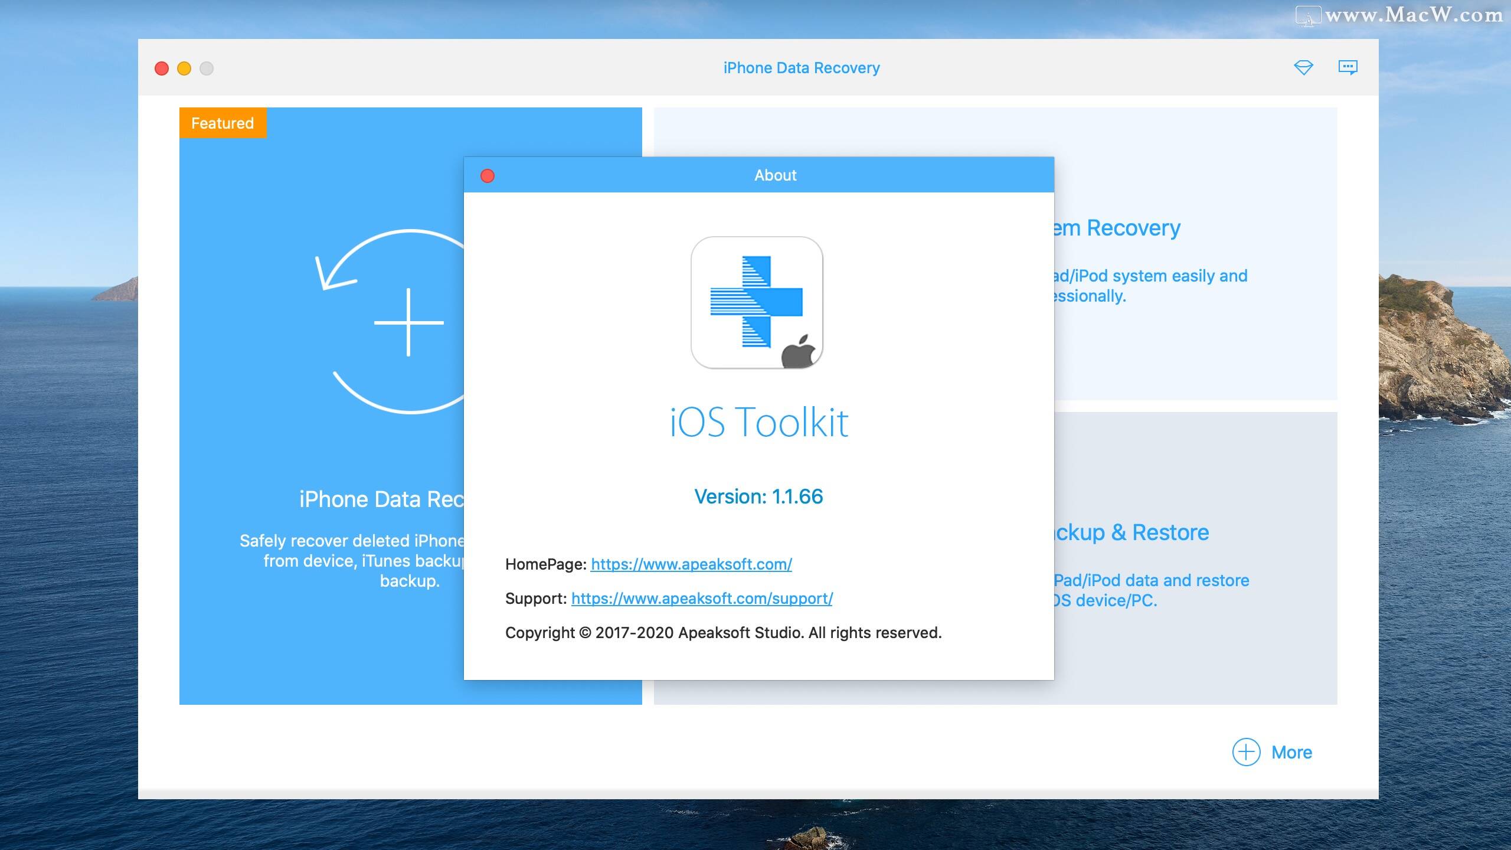Select the iPhone Data Recovery card title

[x=381, y=499]
